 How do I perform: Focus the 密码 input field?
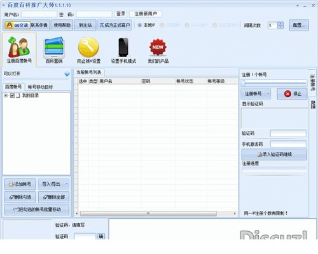[94, 14]
